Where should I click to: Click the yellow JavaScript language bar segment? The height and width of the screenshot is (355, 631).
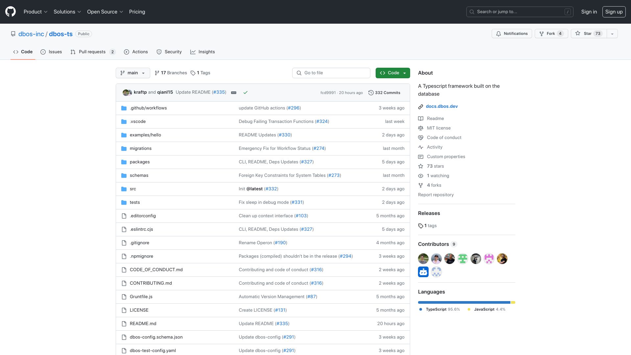pyautogui.click(x=513, y=302)
